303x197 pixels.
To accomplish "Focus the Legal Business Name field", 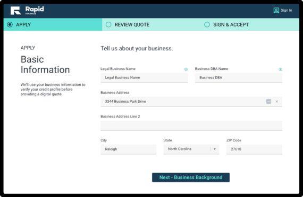I will pyautogui.click(x=144, y=78).
